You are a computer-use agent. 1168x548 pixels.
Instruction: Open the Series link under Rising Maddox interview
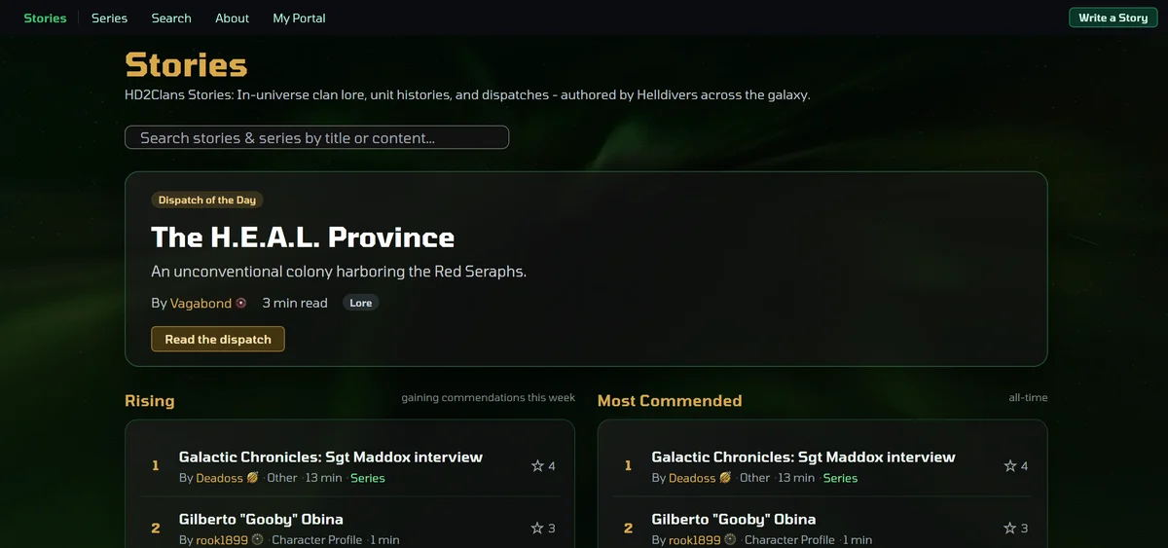[368, 478]
